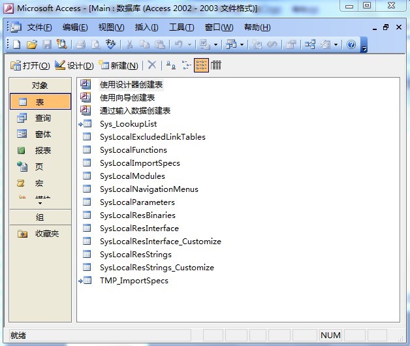
Task: Click the Office Links toolbar icon
Action: (204, 45)
